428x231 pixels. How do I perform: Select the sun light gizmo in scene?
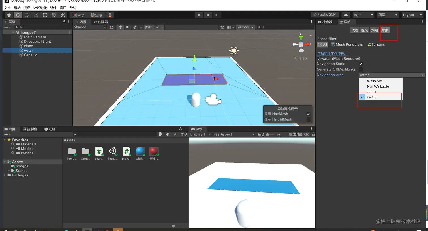coord(234,51)
